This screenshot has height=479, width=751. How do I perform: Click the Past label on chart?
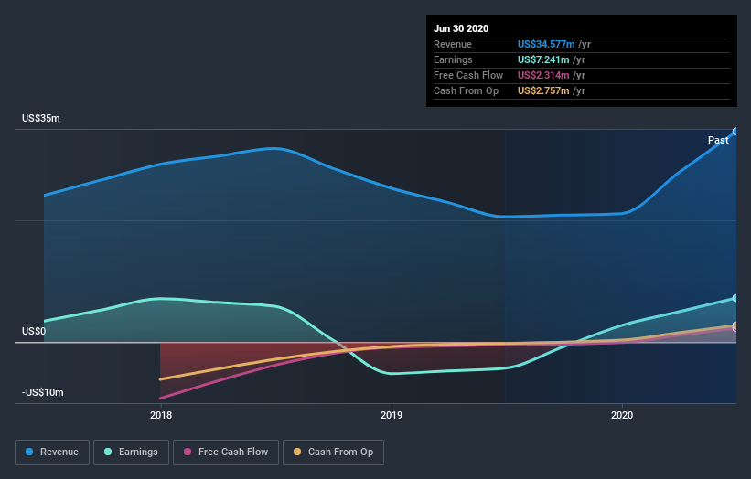click(718, 140)
